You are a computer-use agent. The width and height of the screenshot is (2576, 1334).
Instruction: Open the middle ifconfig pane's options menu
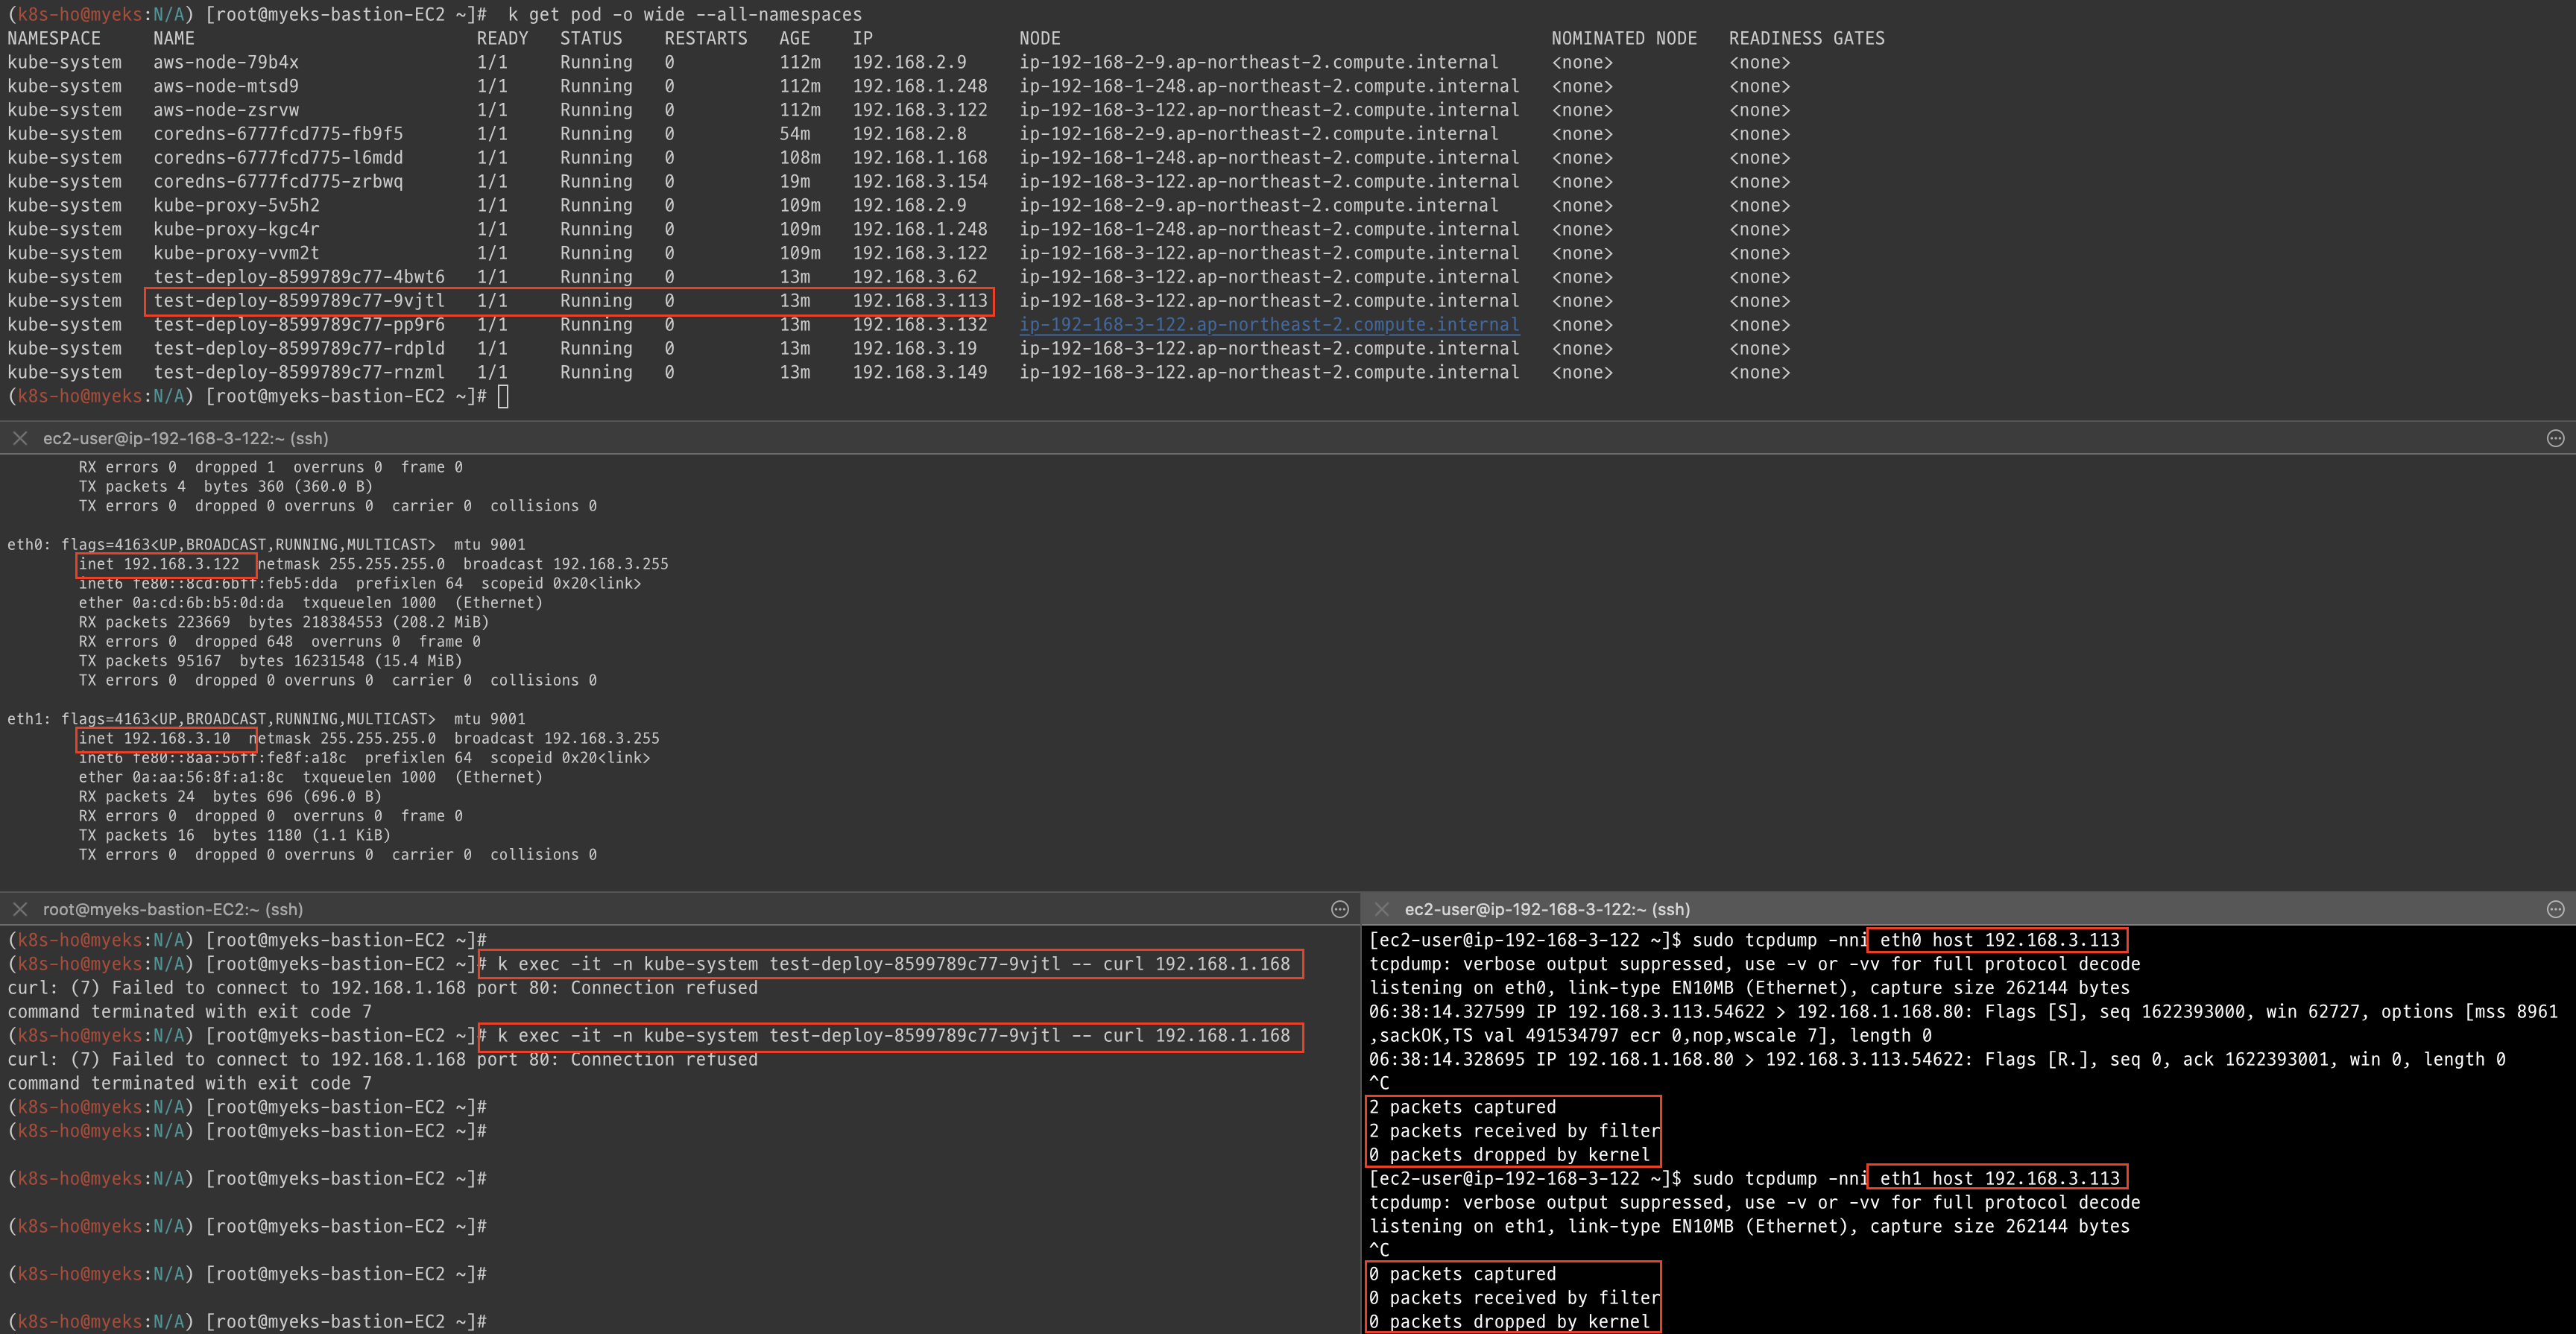tap(2555, 438)
